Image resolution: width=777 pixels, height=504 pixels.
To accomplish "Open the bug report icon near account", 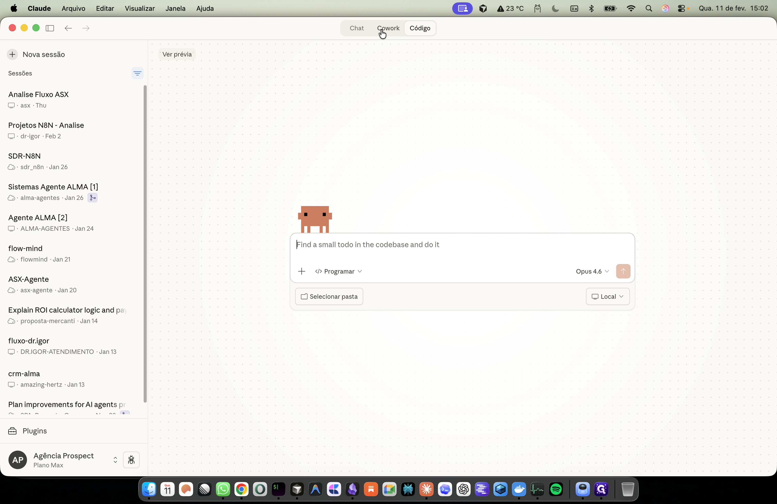I will 131,460.
